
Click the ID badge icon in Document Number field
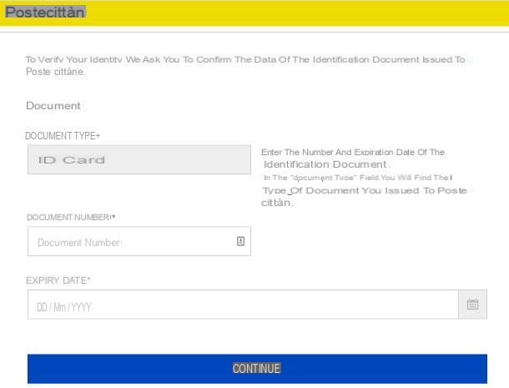click(x=240, y=241)
